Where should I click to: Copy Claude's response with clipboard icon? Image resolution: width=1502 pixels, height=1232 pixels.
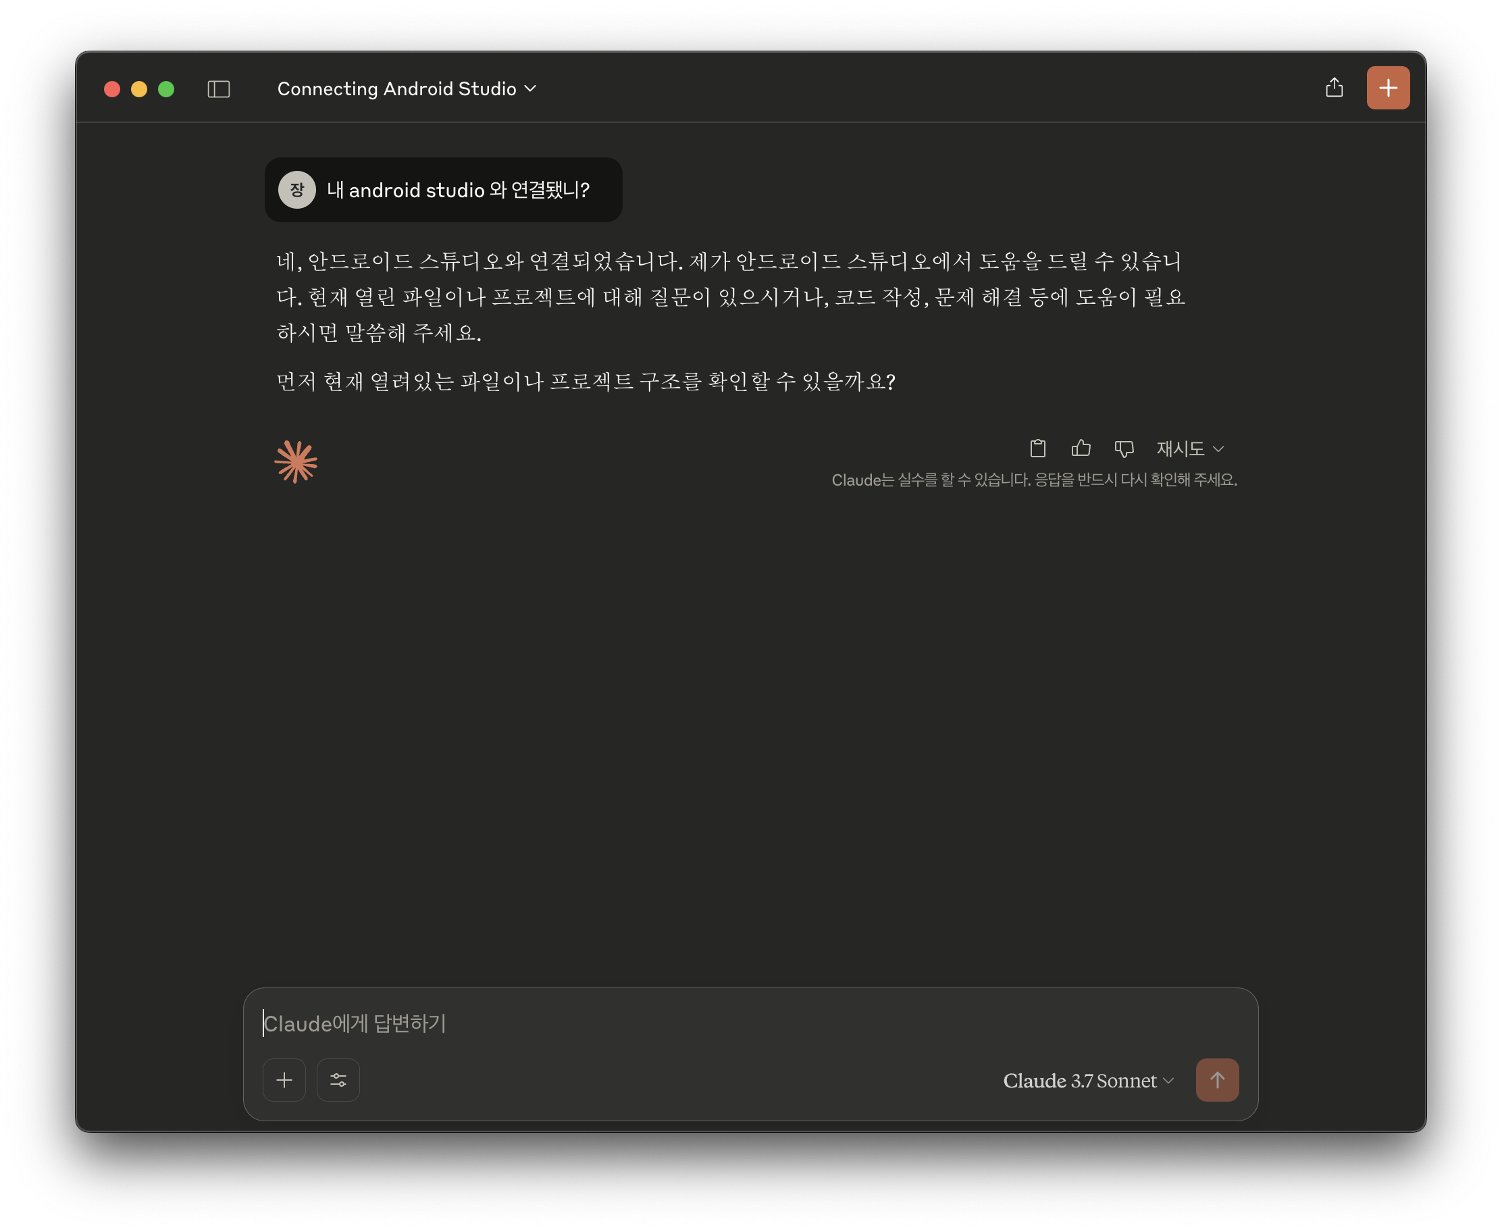[1037, 448]
